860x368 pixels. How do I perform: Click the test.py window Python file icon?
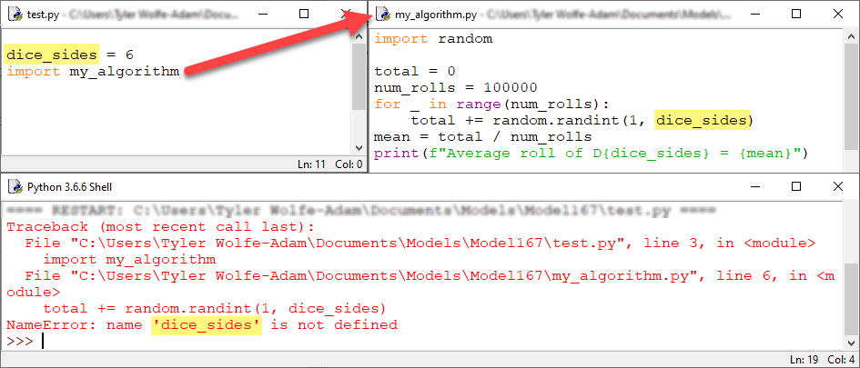[15, 15]
